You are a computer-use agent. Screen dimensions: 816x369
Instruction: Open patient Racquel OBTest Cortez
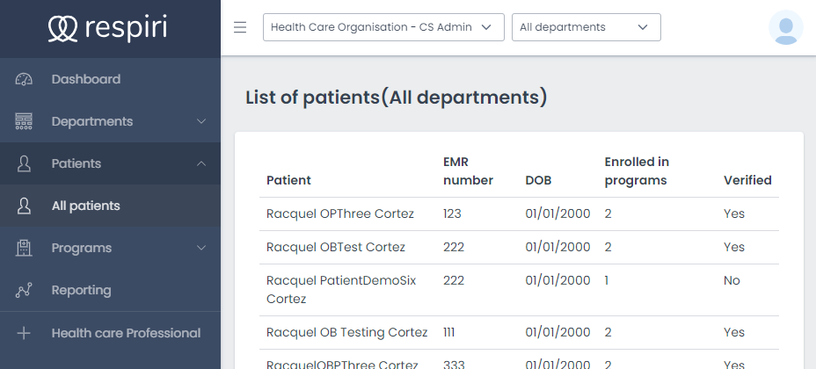coord(335,247)
